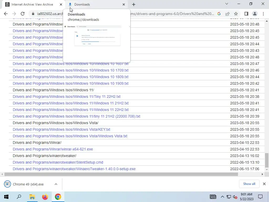Open Windows Vista/KEY.txt link
269x202 pixels.
[x=61, y=129]
